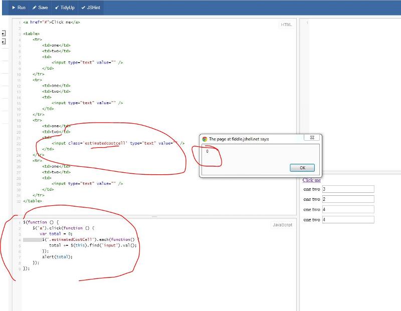Select the JavaScript panel label
The height and width of the screenshot is (311, 401).
tap(282, 224)
